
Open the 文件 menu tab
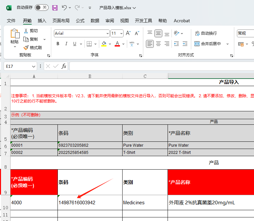[11, 21]
